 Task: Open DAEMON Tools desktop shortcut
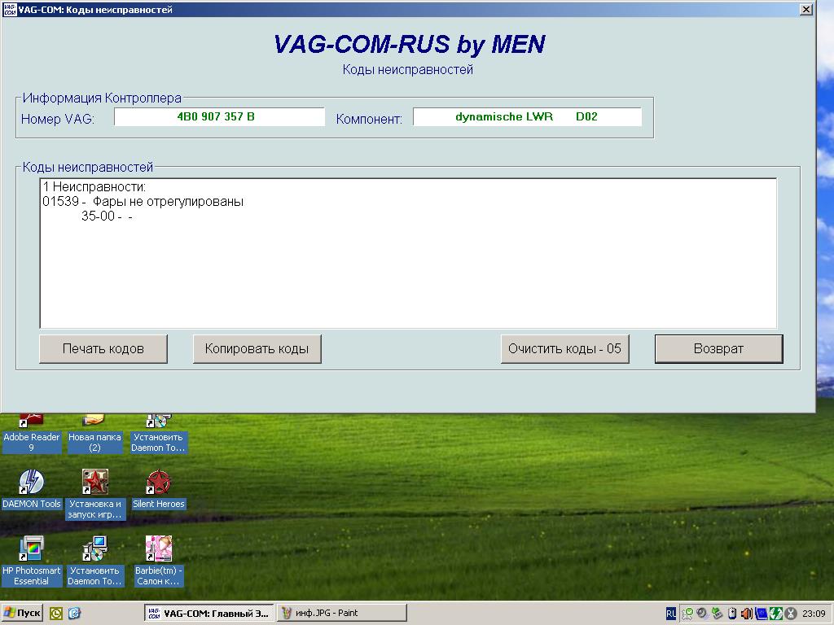click(31, 483)
